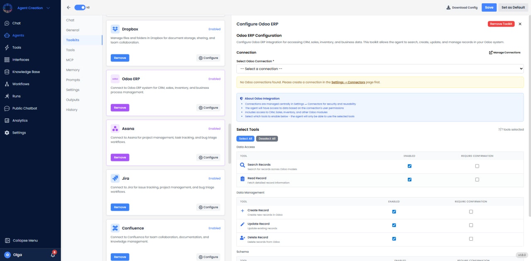Screen dimensions: 531x261
Task: Open the Prompts section
Action: (x=73, y=80)
